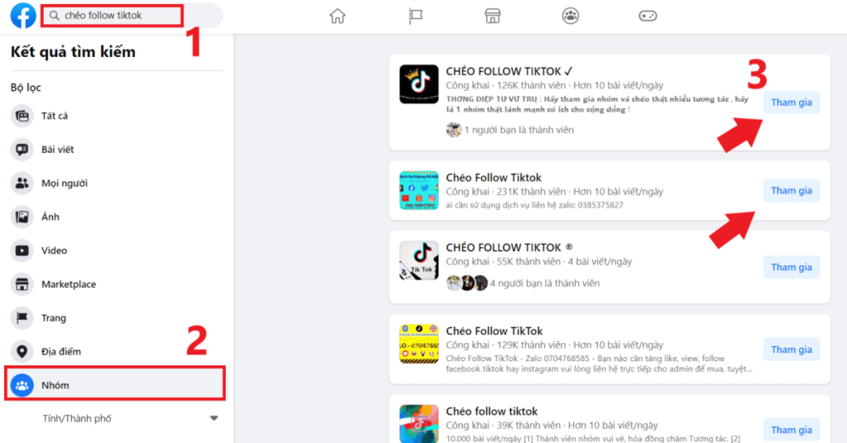
Task: Select the Tất cả filter icon
Action: click(x=23, y=116)
